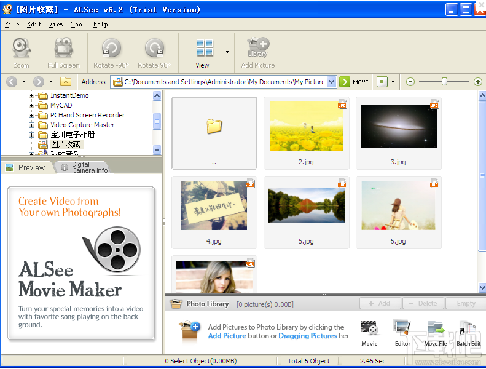Switch to the Preview tab
The image size is (486, 369).
tap(26, 167)
